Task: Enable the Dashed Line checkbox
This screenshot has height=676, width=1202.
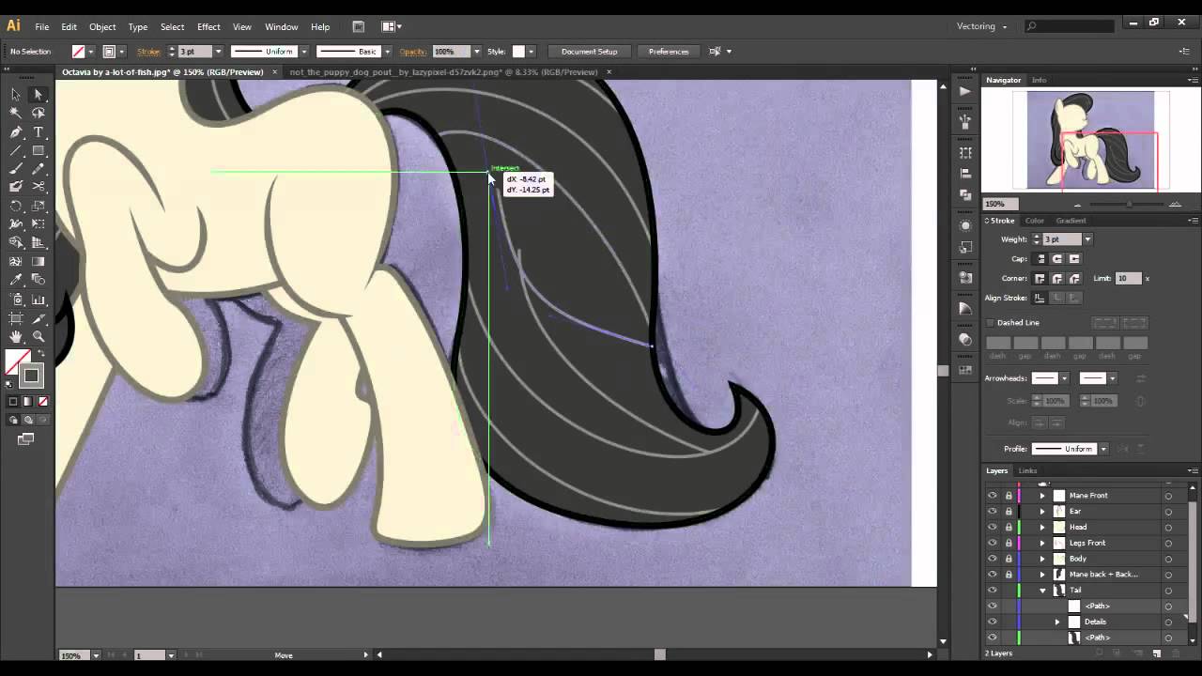Action: click(x=990, y=322)
